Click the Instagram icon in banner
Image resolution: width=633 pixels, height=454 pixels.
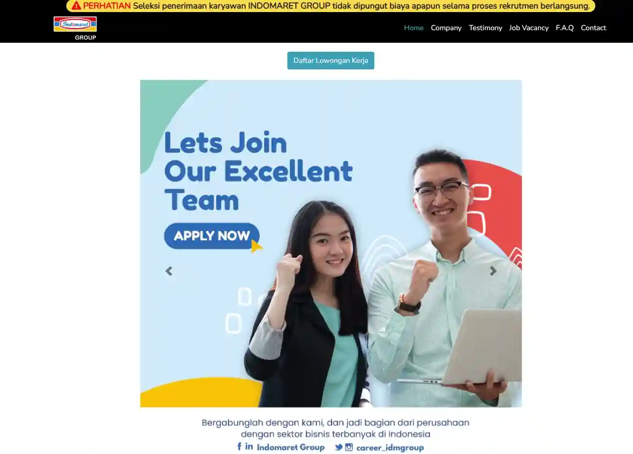pos(349,447)
